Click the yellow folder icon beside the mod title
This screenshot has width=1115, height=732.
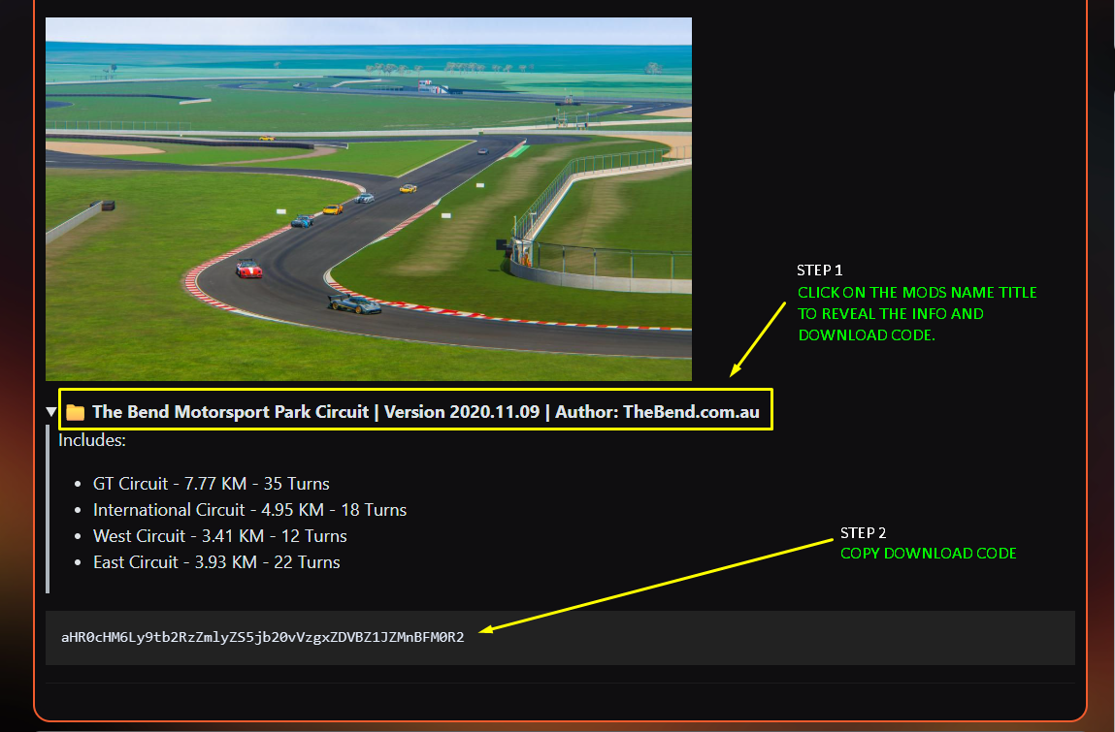coord(76,412)
